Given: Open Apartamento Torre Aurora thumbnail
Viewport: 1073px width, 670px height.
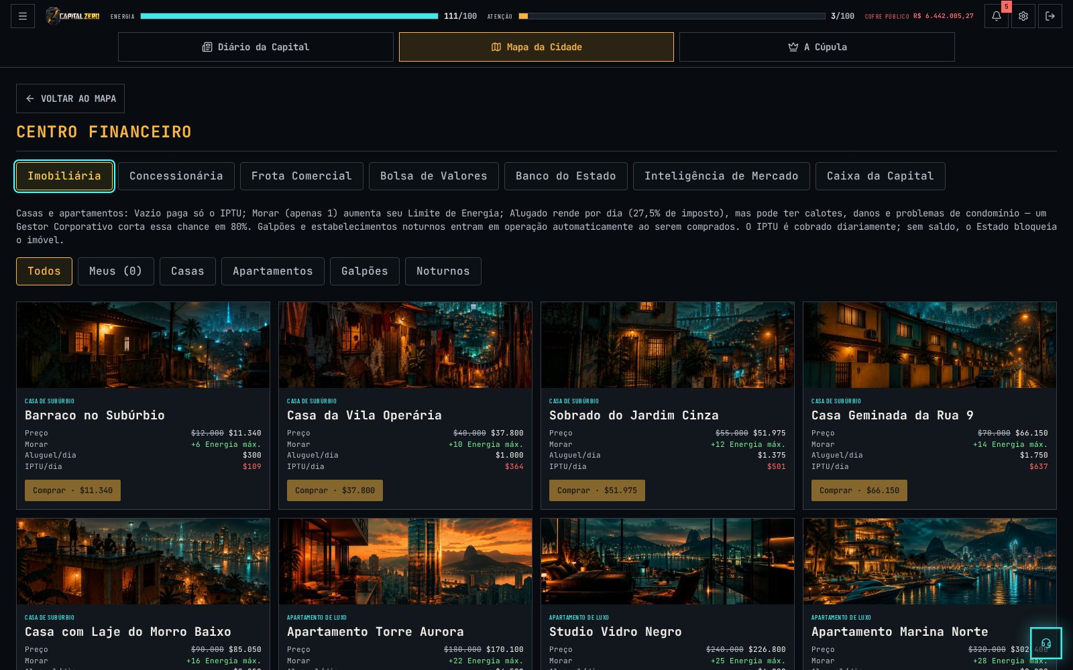Looking at the screenshot, I should (406, 561).
